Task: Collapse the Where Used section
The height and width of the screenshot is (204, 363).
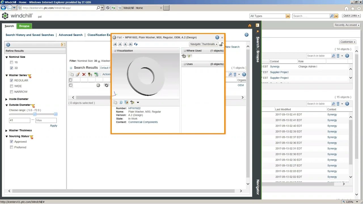Action: point(185,51)
